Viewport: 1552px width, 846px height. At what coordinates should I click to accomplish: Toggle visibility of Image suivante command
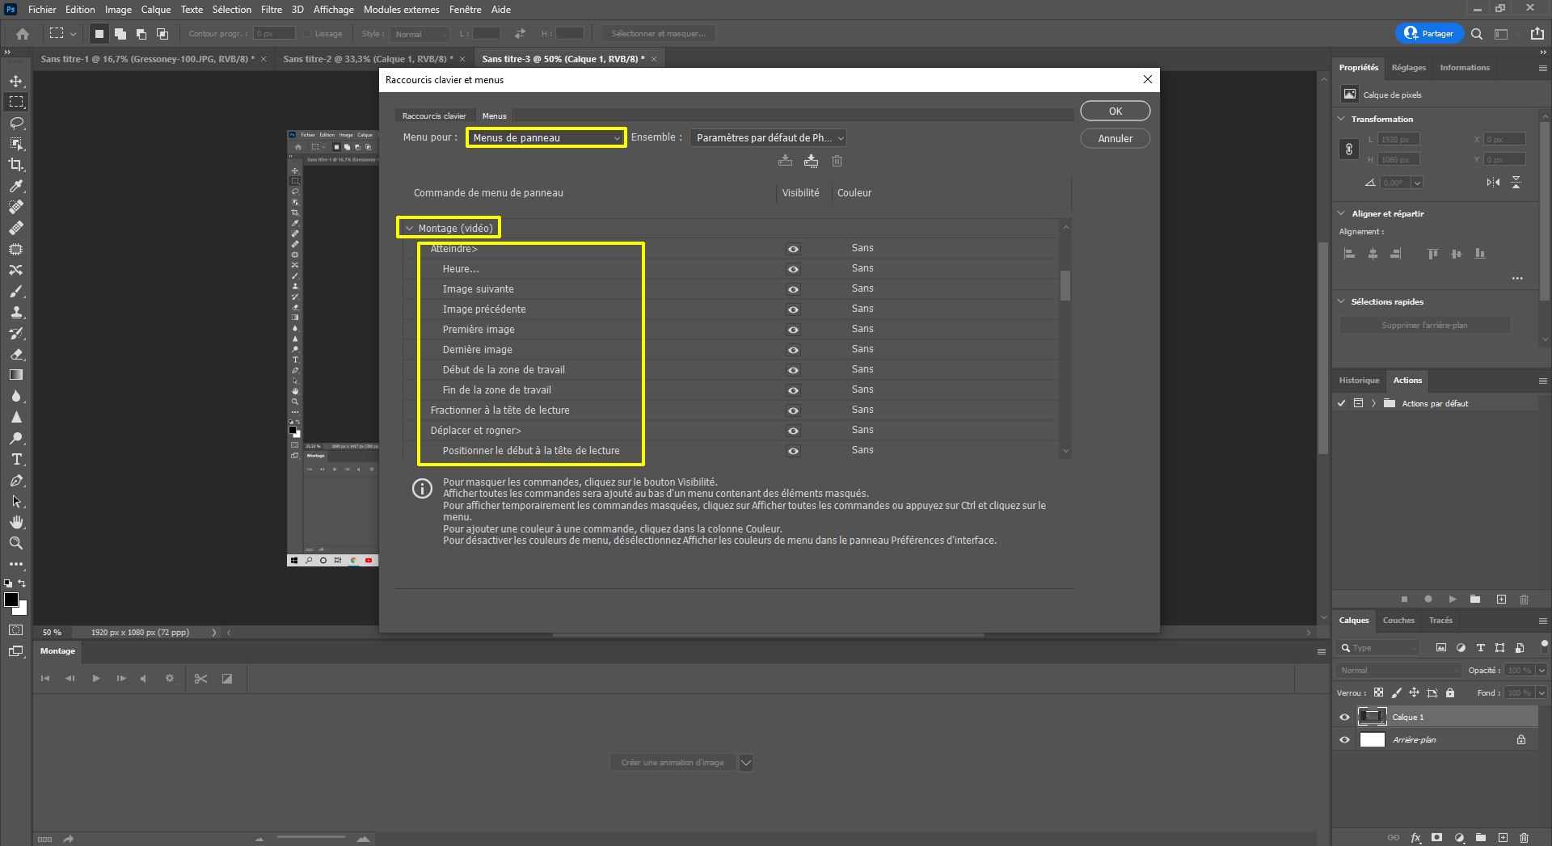coord(793,289)
